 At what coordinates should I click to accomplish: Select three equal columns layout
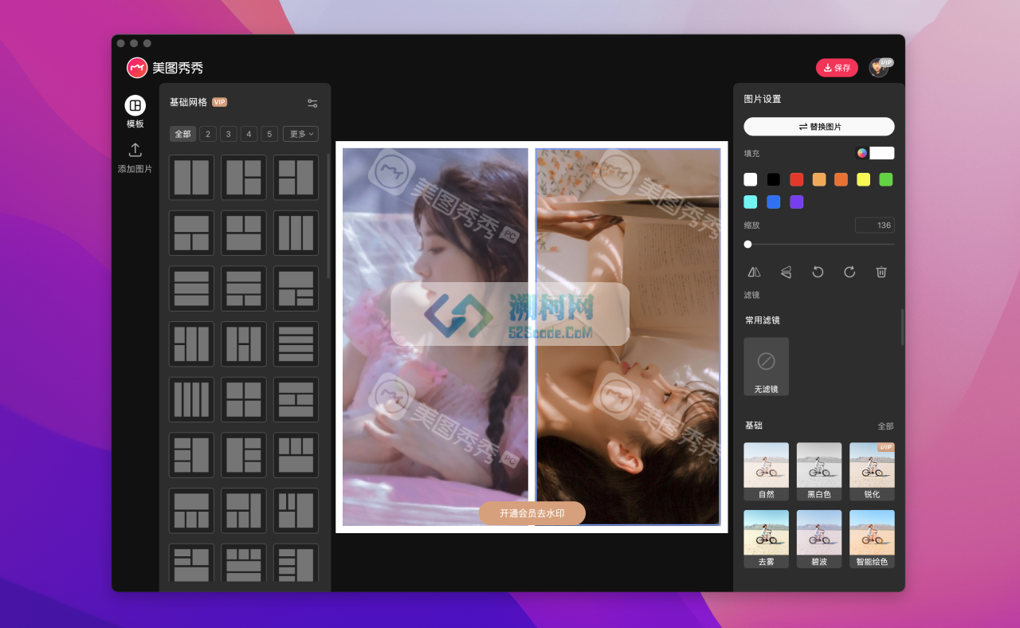[x=296, y=233]
